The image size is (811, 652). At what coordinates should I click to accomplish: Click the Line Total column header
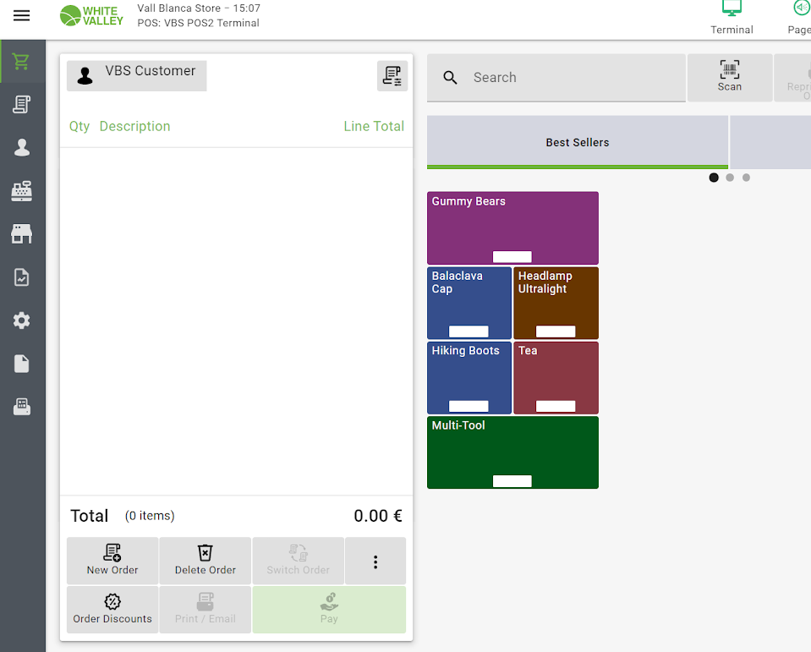(x=374, y=126)
